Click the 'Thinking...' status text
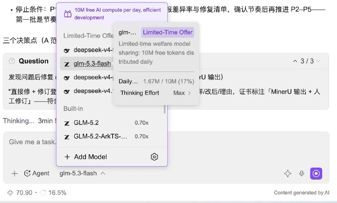The image size is (337, 203). click(19, 121)
